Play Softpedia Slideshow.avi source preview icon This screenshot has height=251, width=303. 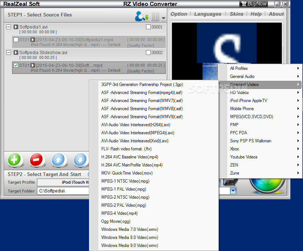point(16,53)
